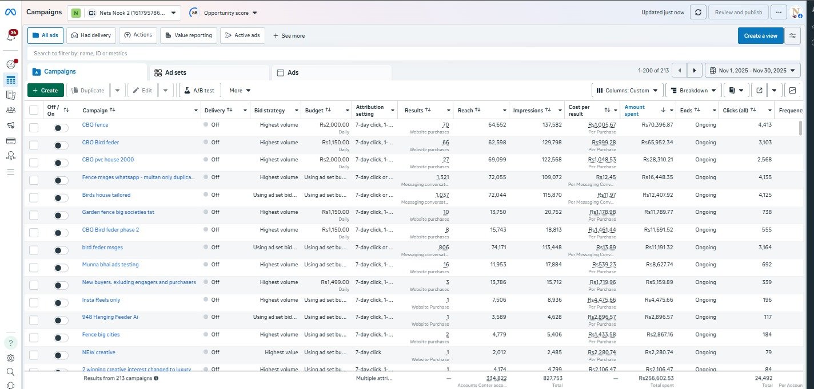Viewport: 814px width, 389px height.
Task: Click the refresh data icon button
Action: [x=697, y=12]
